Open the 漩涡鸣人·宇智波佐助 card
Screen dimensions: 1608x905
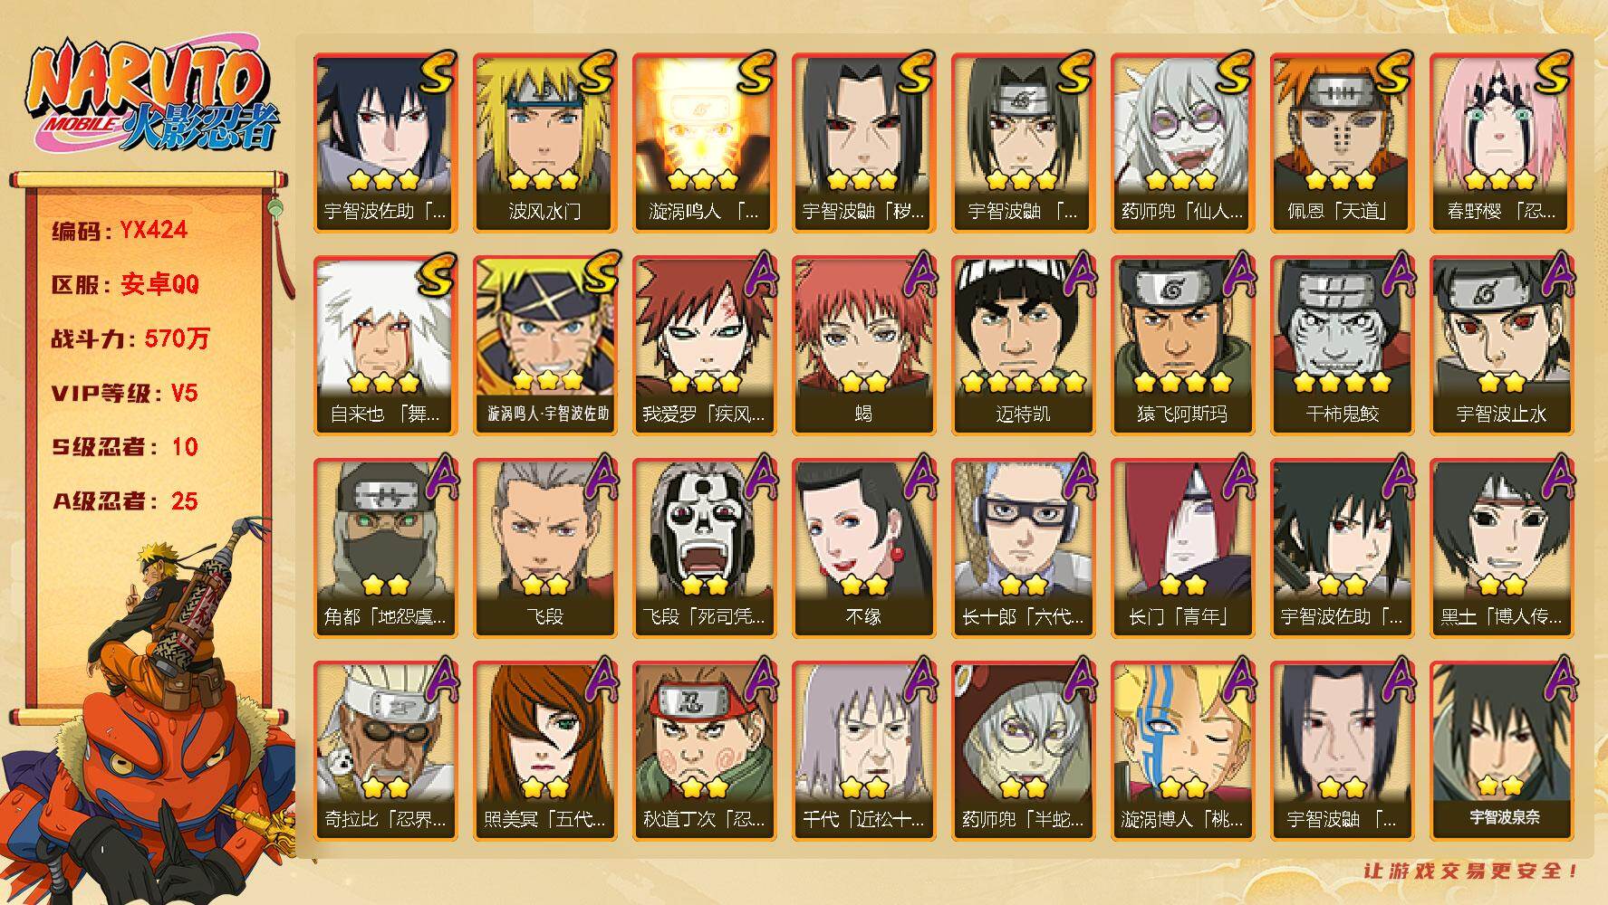point(544,346)
